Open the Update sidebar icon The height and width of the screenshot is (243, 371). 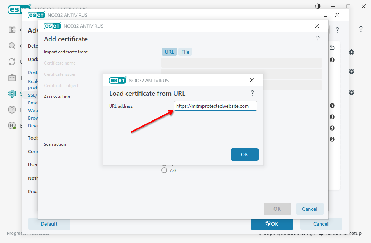coord(12,62)
